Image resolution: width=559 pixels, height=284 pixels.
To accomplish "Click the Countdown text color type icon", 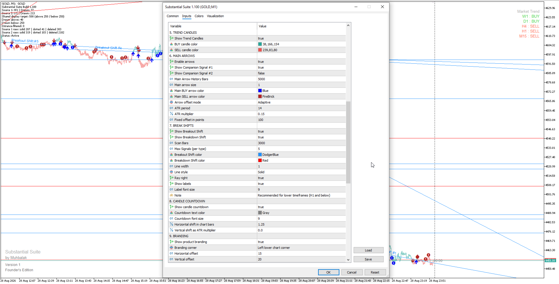I will pos(172,213).
